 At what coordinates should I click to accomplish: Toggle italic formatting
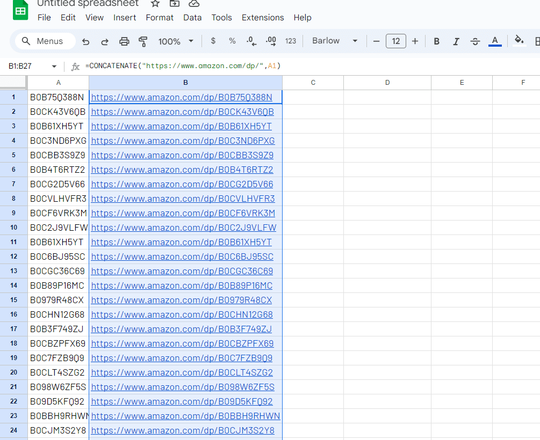click(x=456, y=41)
